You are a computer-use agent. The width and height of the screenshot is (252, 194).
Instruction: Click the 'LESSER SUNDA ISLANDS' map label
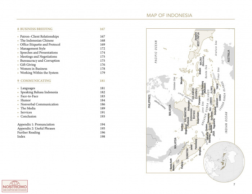(222, 96)
